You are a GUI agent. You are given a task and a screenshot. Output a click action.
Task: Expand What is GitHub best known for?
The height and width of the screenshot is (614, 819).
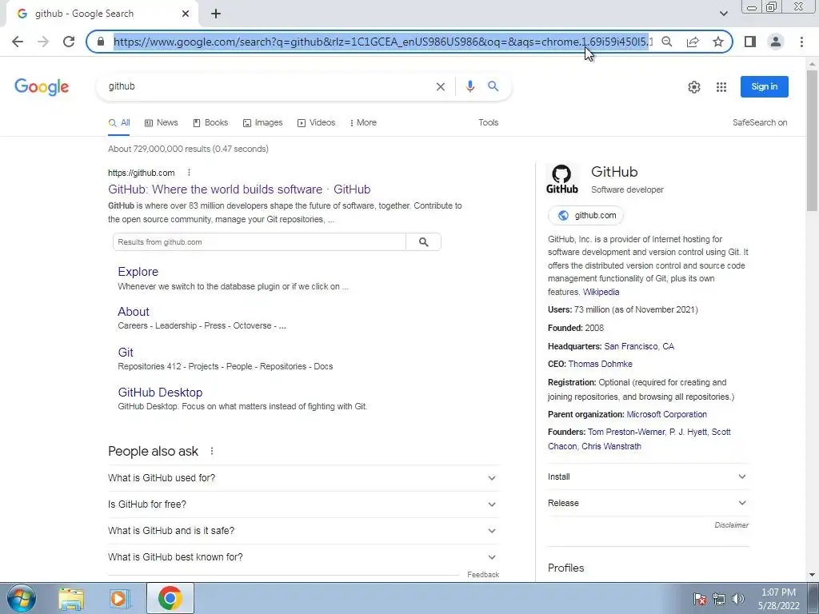(x=303, y=557)
